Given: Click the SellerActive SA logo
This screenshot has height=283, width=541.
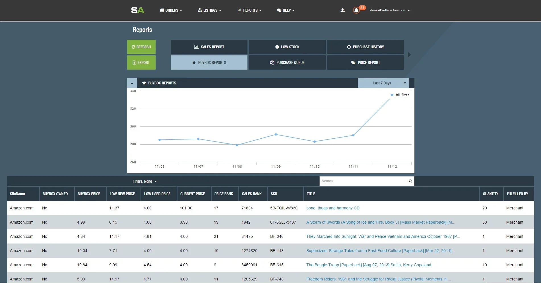Looking at the screenshot, I should pos(137,10).
